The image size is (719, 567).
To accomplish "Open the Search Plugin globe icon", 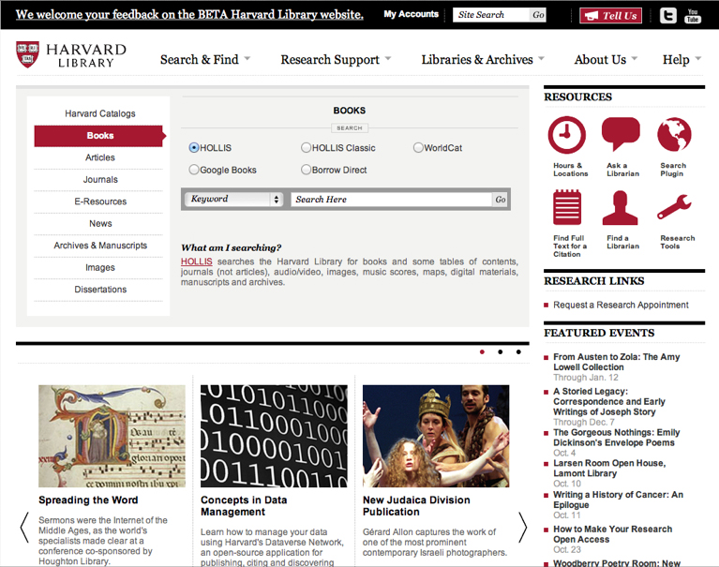I will [674, 134].
